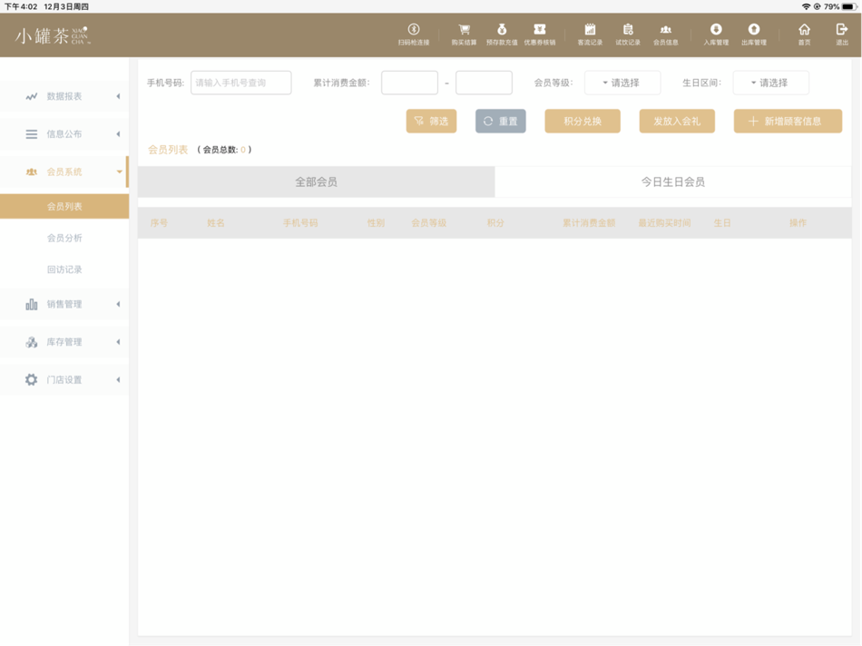Screen dimensions: 862x646
Task: Click the 会员总数 count text
Action: tap(224, 150)
